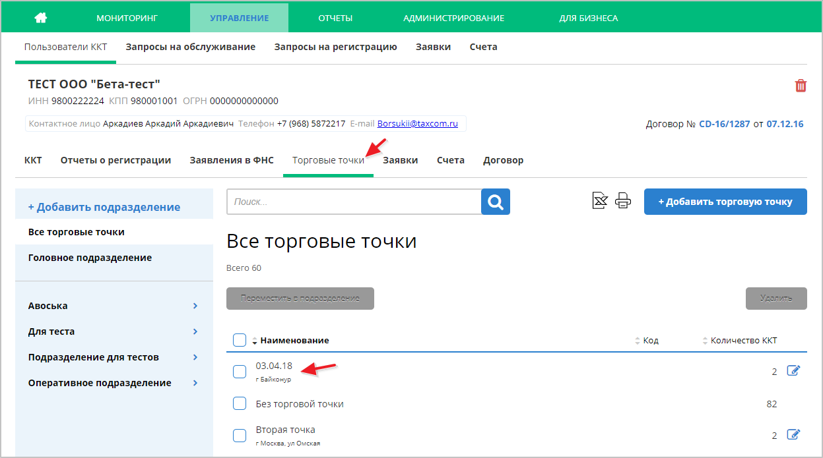Check the Без торговой точки row checkbox
Screen dimensions: 823x458
240,403
